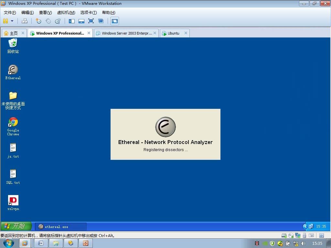
Task: Select the Ethereal desktop shortcut
Action: click(x=13, y=72)
